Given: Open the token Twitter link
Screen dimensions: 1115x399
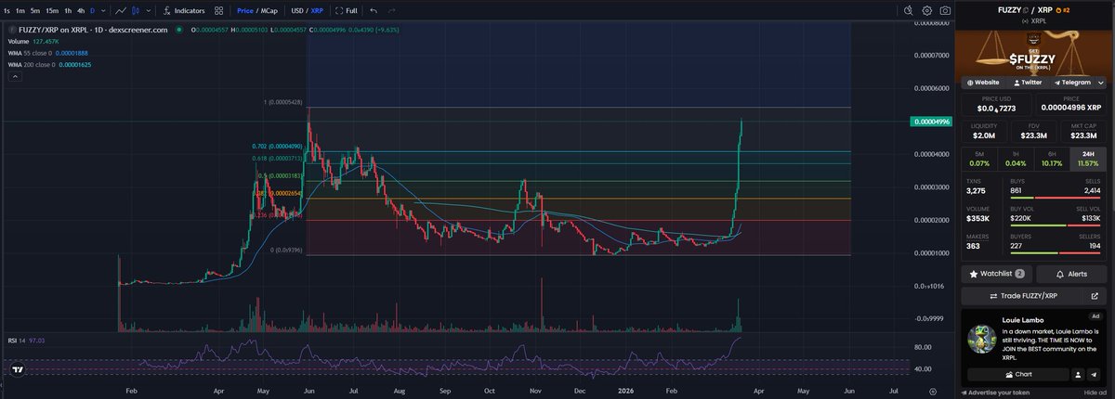Looking at the screenshot, I should pyautogui.click(x=1030, y=83).
